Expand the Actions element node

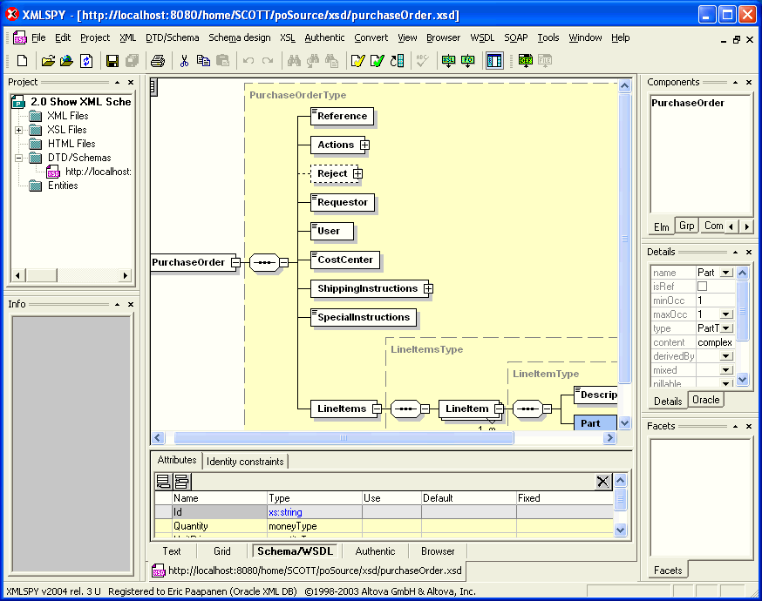tap(365, 145)
